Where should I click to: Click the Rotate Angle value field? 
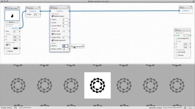click(x=36, y=15)
